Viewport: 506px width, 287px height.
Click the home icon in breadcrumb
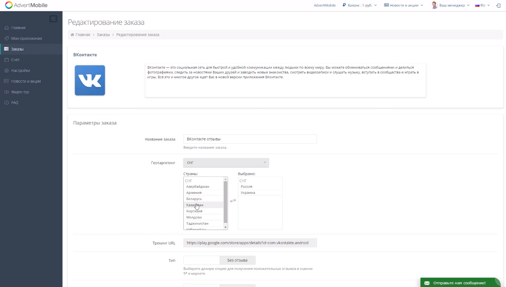point(72,35)
